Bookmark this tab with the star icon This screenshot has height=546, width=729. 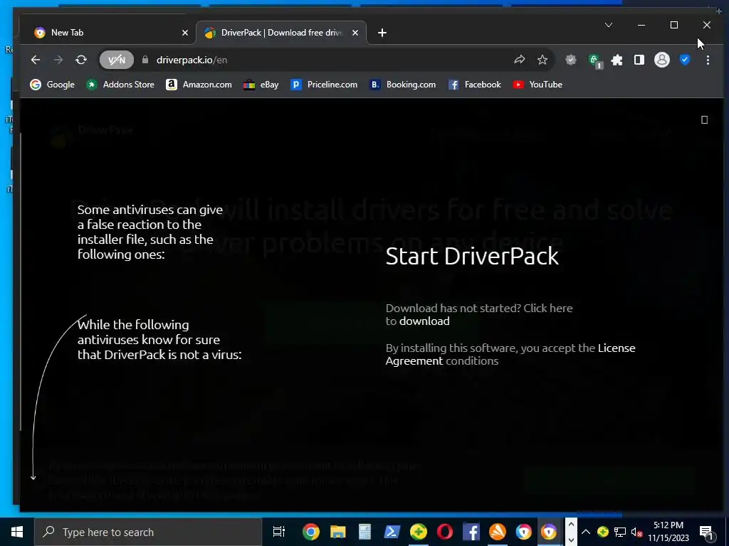(x=542, y=60)
